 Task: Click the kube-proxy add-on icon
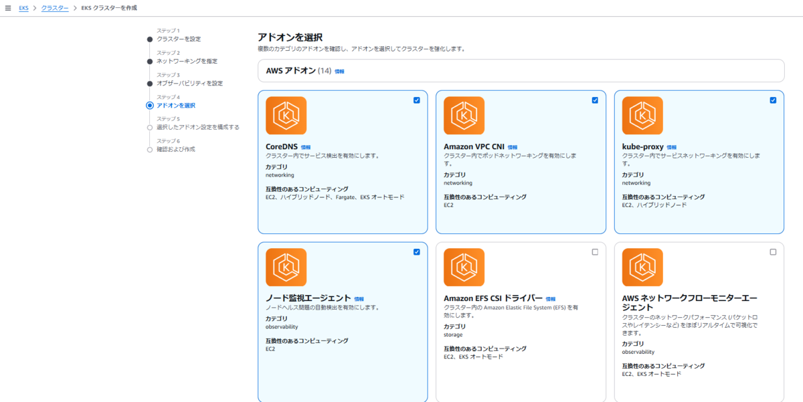pyautogui.click(x=642, y=116)
